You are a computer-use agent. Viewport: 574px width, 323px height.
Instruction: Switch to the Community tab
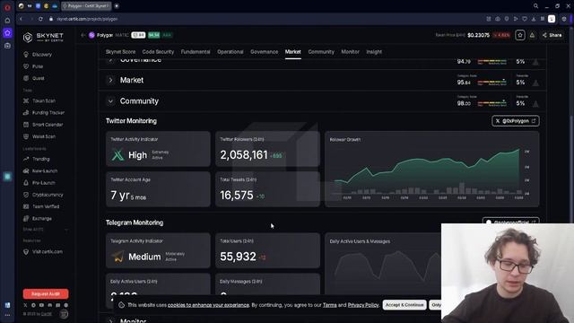click(321, 52)
